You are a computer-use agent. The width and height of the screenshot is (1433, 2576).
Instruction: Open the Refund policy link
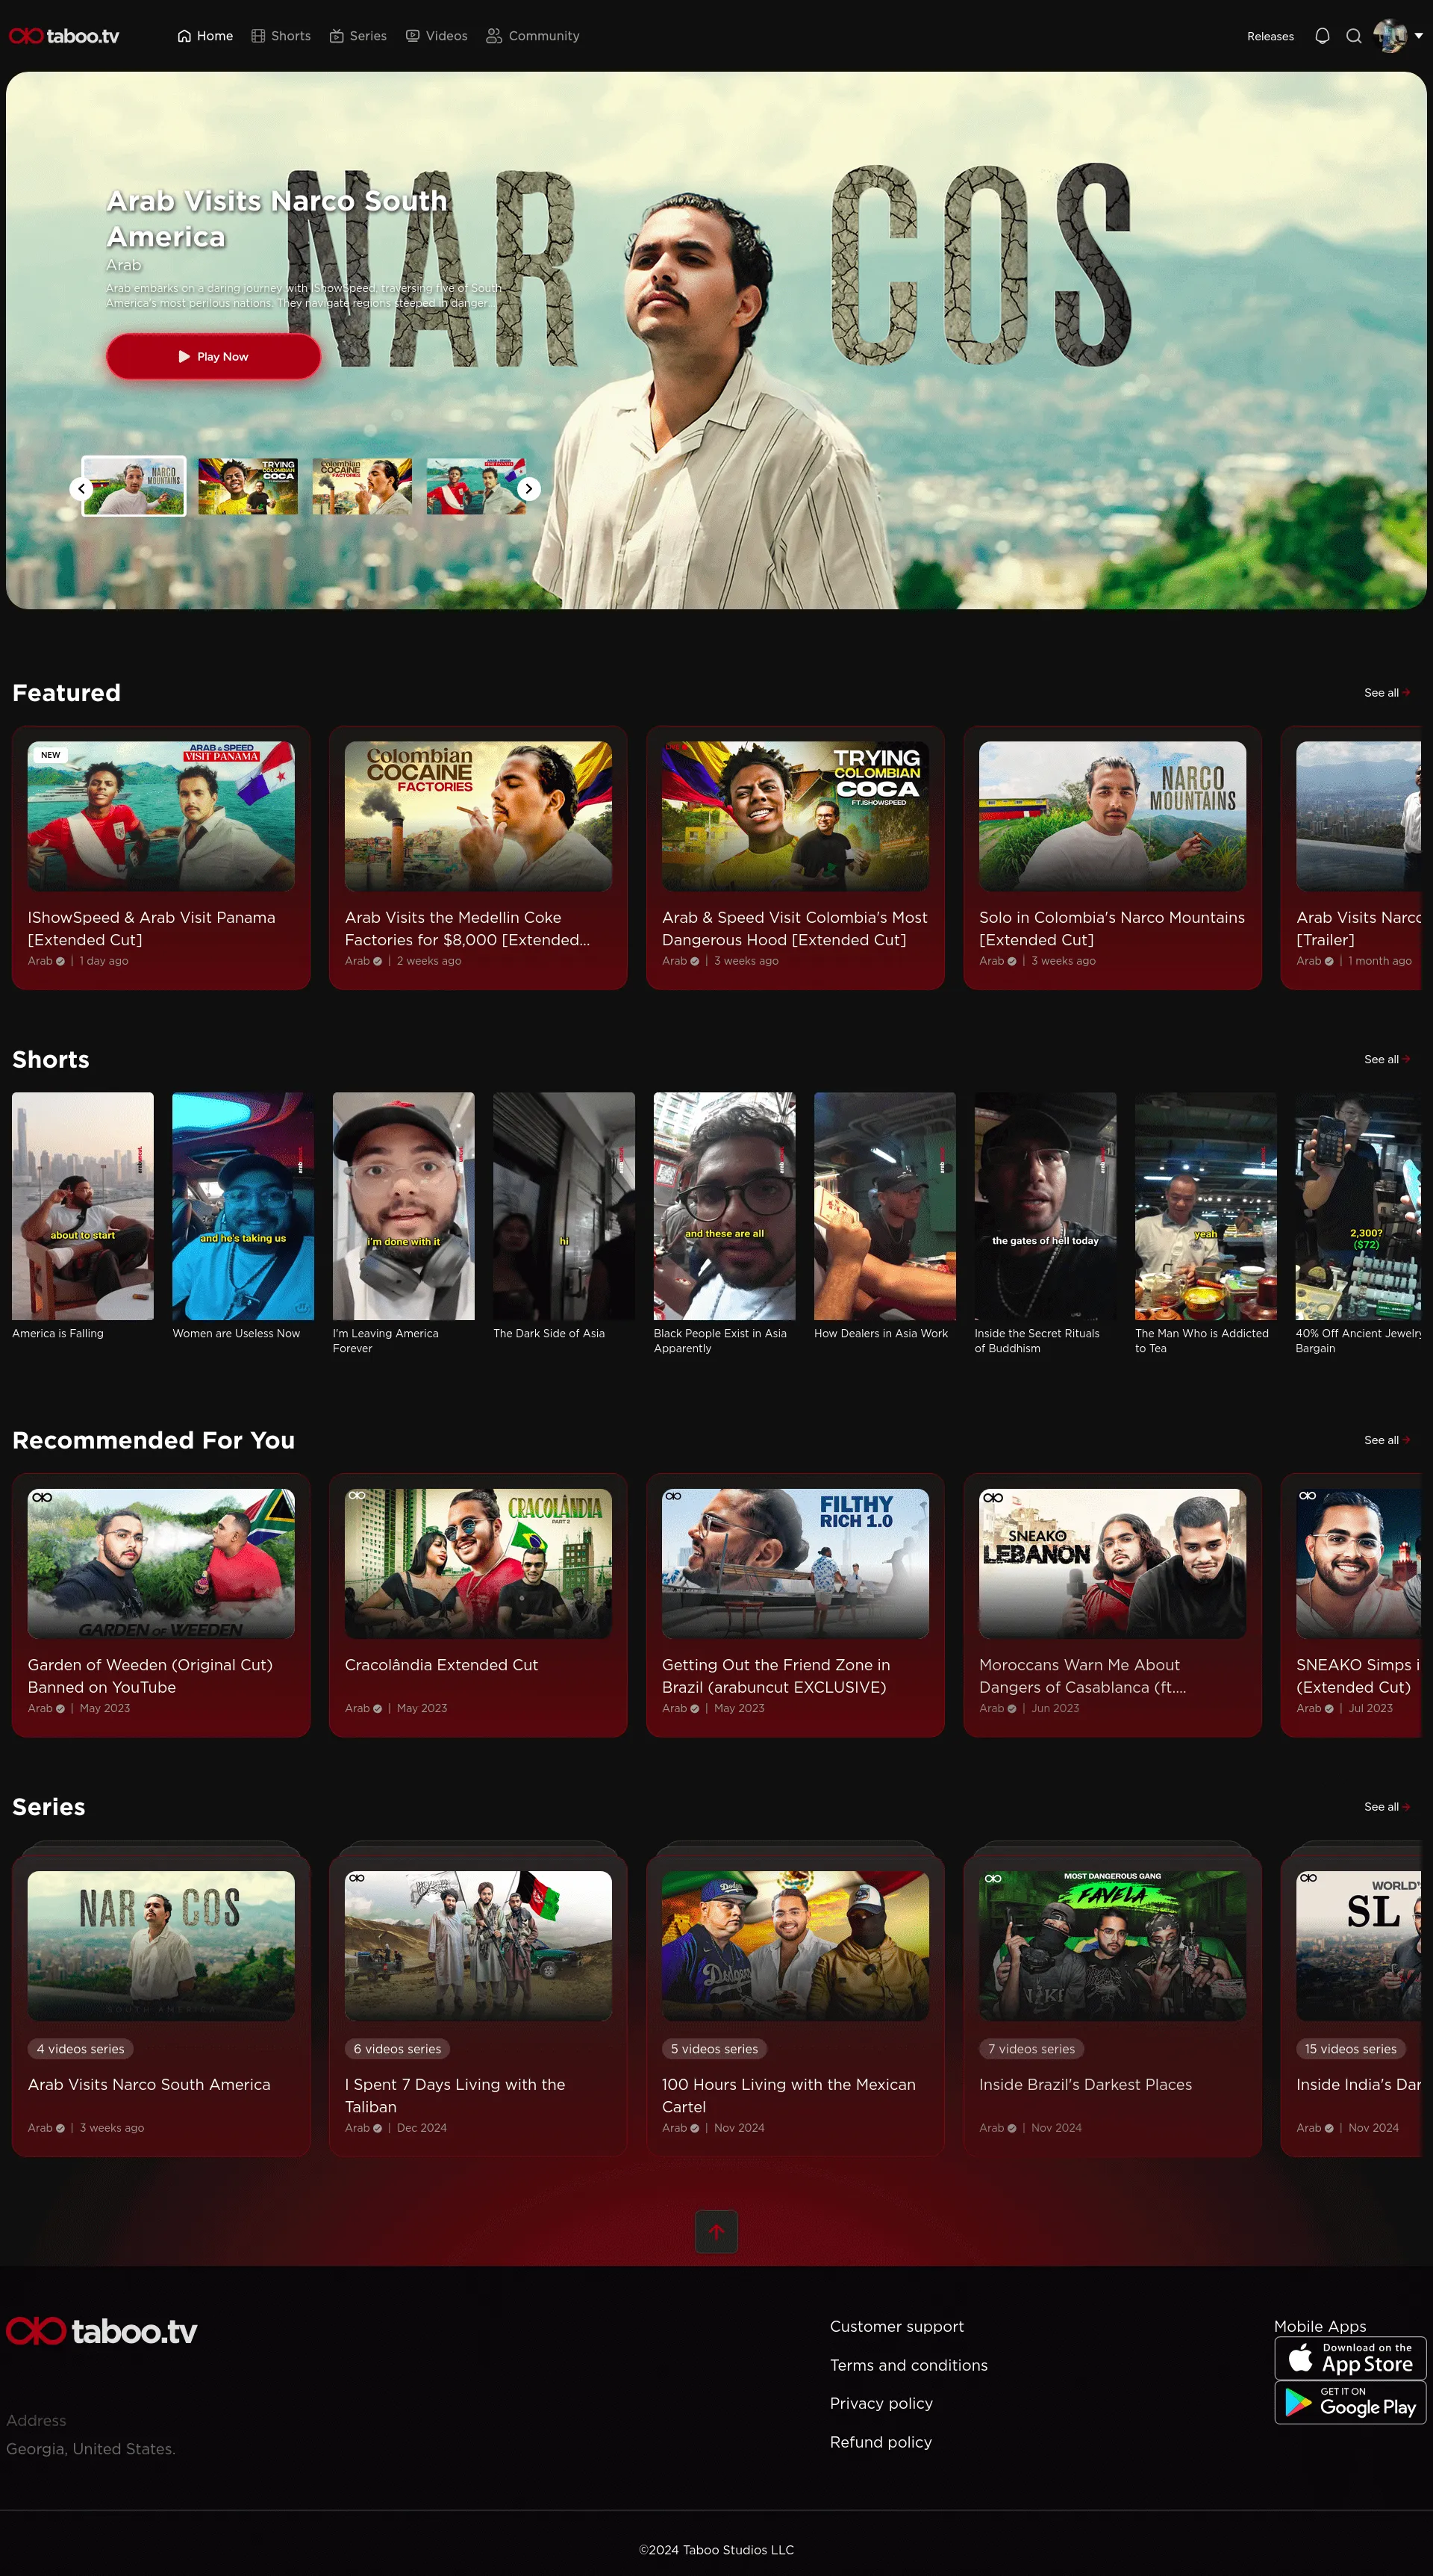point(881,2442)
